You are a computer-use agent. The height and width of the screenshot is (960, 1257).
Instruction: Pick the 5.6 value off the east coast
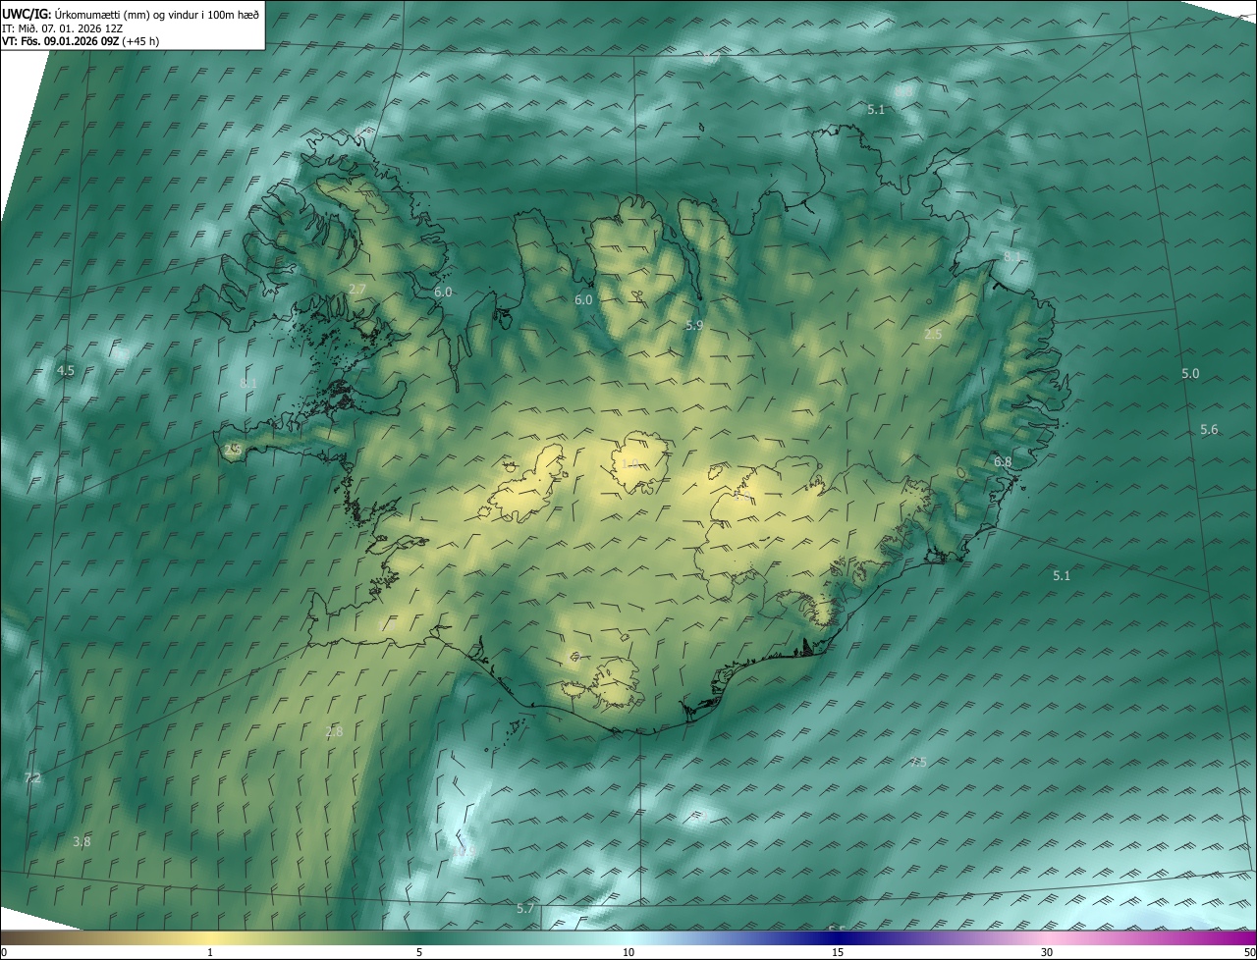1209,430
